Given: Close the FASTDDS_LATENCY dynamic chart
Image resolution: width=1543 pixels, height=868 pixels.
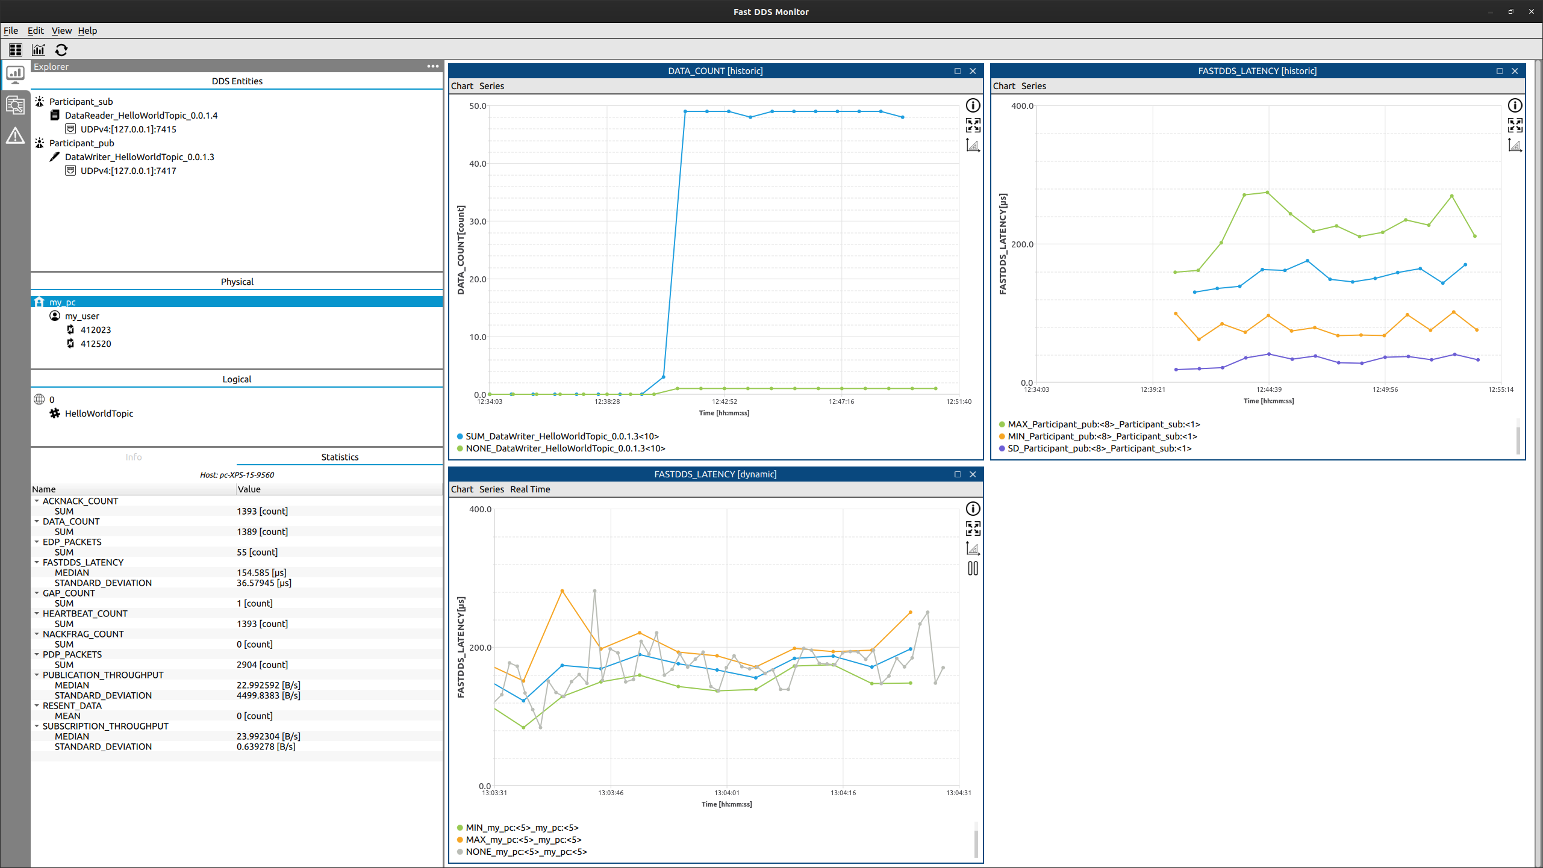Looking at the screenshot, I should coord(973,474).
